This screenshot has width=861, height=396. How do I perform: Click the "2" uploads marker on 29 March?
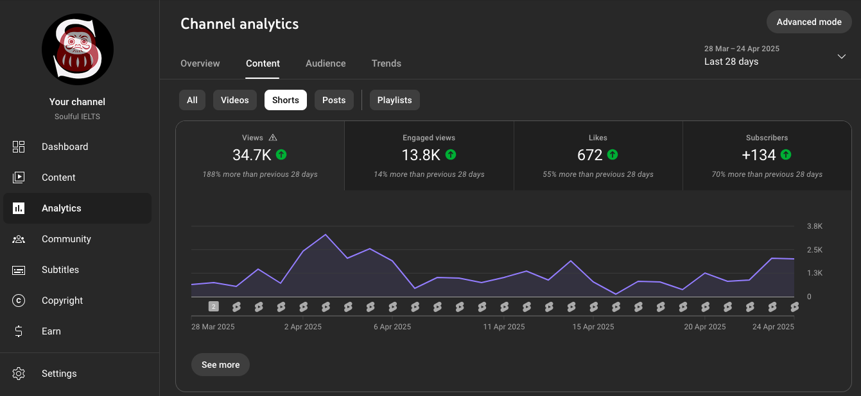[x=214, y=306]
